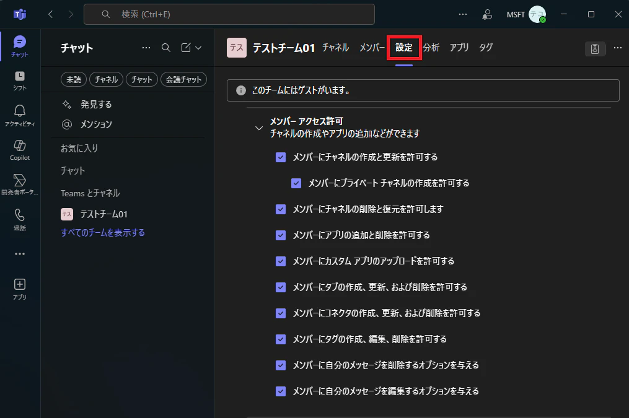The width and height of the screenshot is (629, 418).
Task: Search within the chat list
Action: [166, 48]
